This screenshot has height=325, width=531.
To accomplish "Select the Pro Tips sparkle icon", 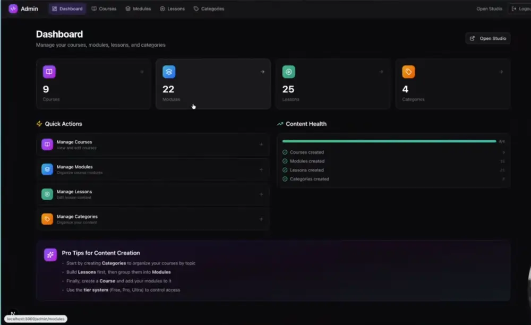I will (50, 255).
